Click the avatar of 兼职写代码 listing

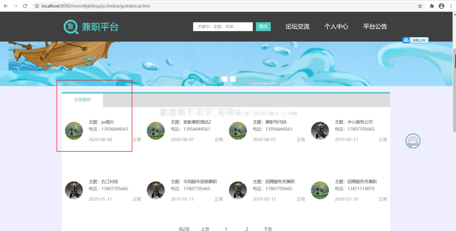(238, 131)
